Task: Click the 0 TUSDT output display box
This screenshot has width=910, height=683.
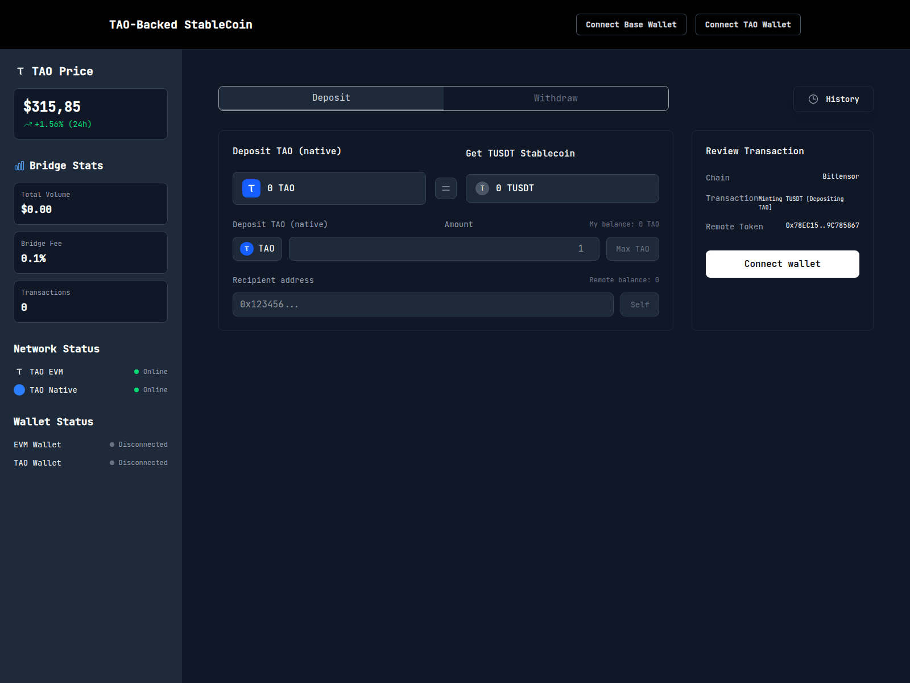Action: [x=562, y=188]
